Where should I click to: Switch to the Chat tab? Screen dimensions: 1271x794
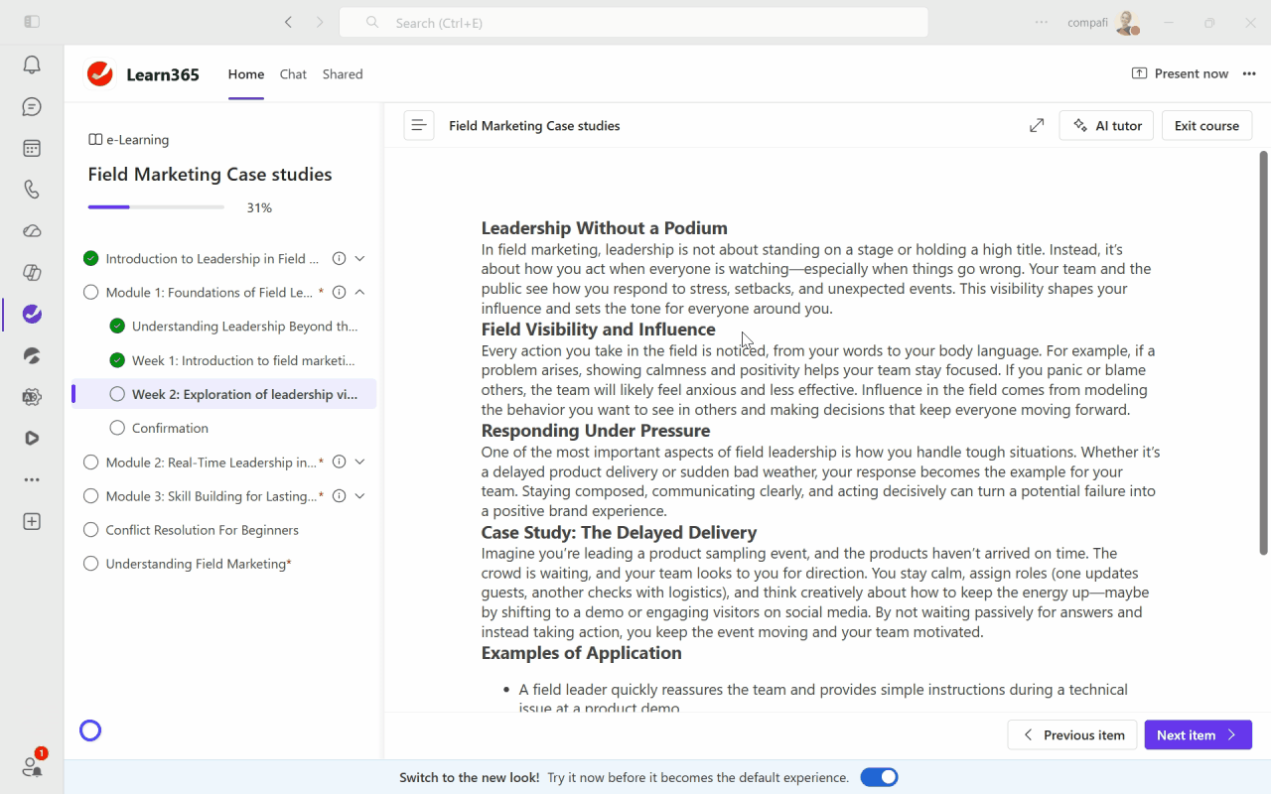293,74
